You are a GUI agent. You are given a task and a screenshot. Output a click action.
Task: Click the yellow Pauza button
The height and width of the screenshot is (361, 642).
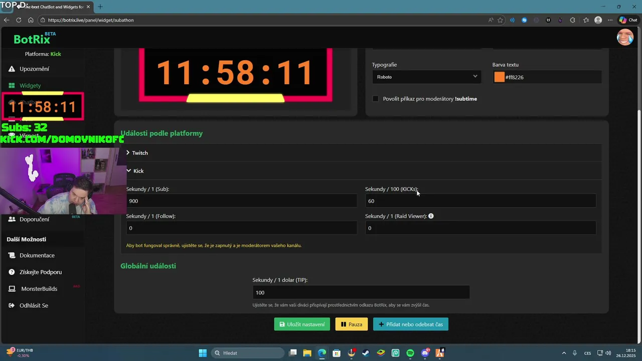pyautogui.click(x=352, y=324)
